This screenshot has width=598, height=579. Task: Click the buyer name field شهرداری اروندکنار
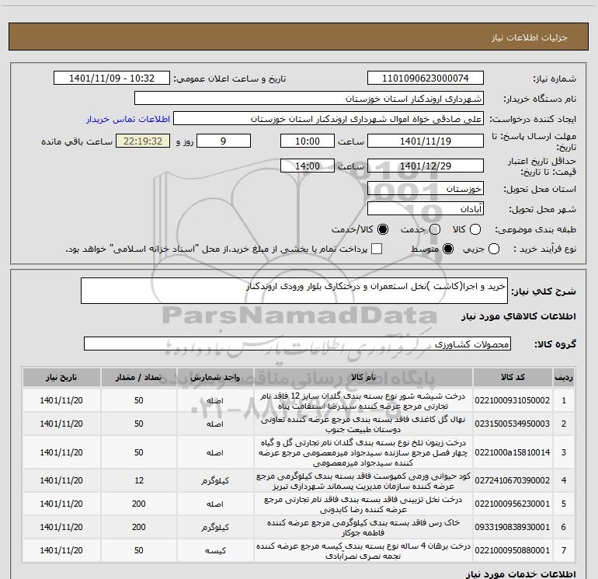coord(309,99)
